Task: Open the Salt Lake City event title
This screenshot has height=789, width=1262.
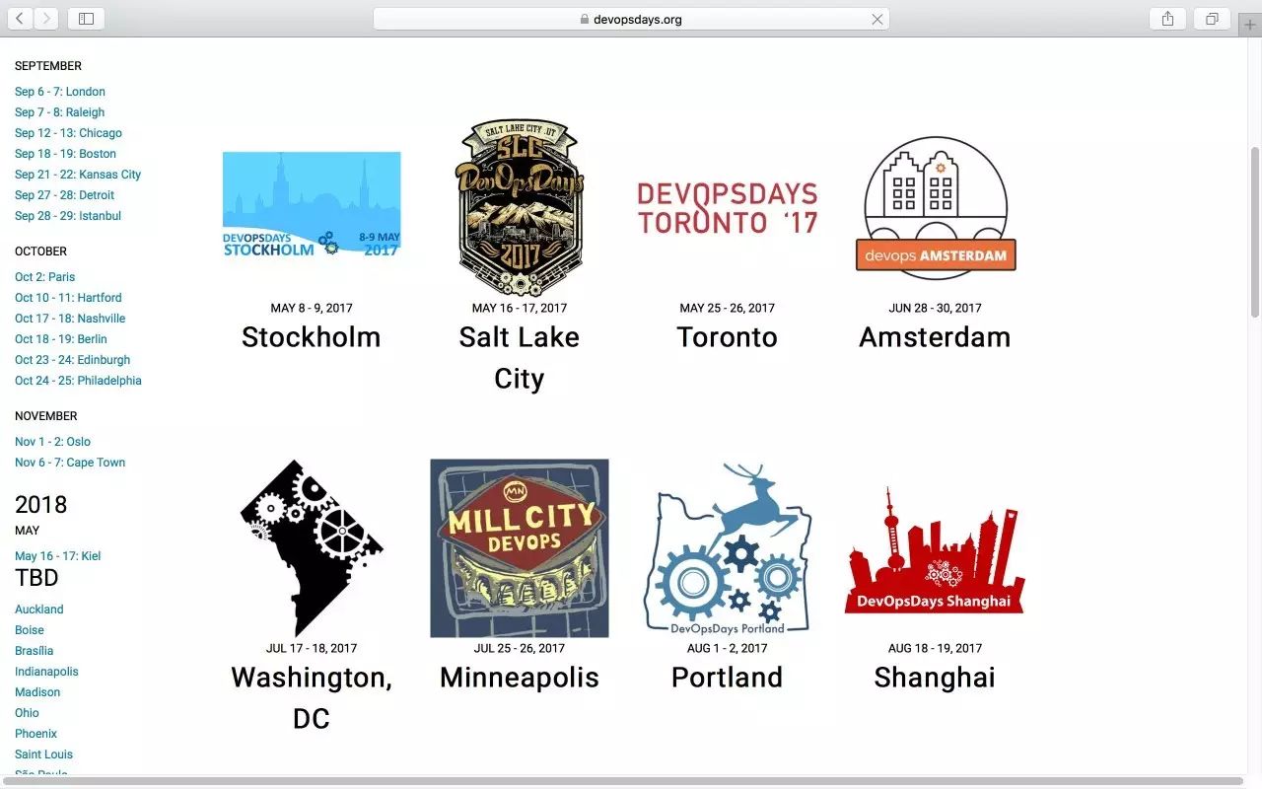Action: pos(520,357)
